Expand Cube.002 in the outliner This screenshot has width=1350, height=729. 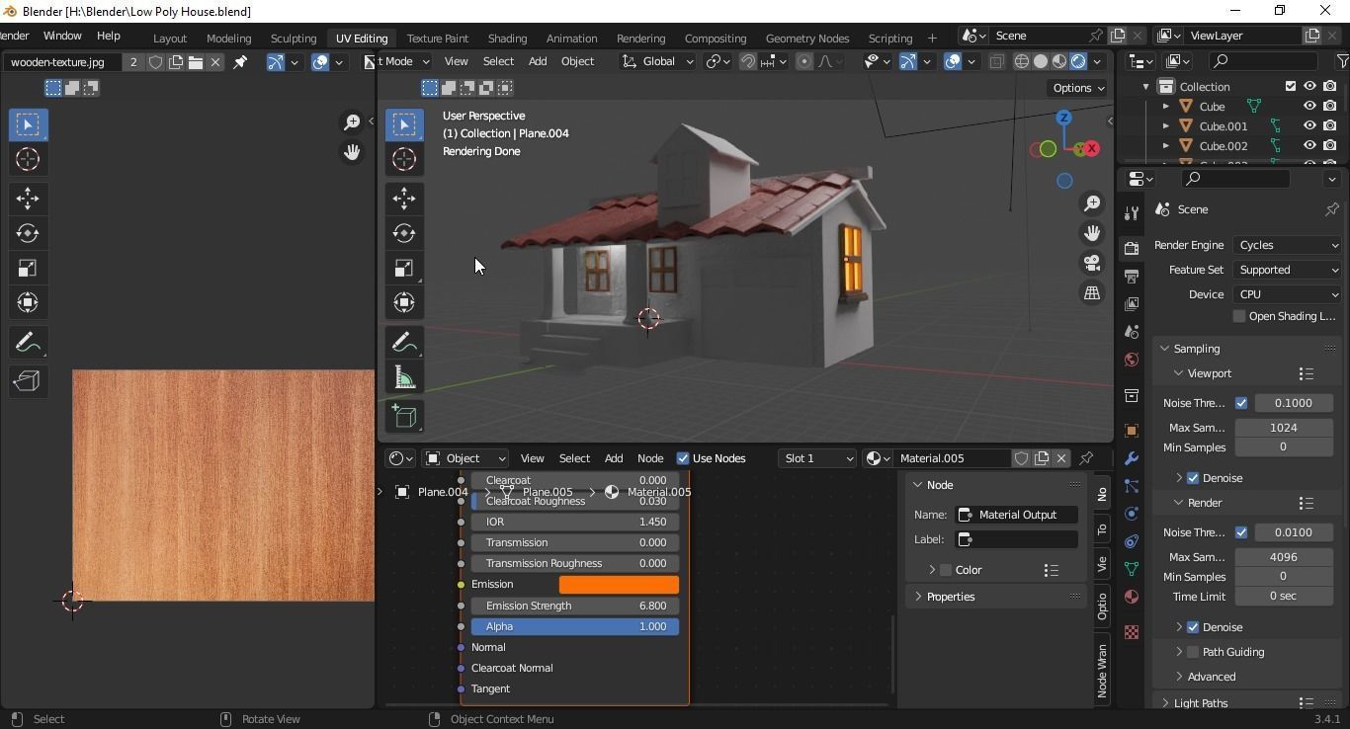[1165, 145]
